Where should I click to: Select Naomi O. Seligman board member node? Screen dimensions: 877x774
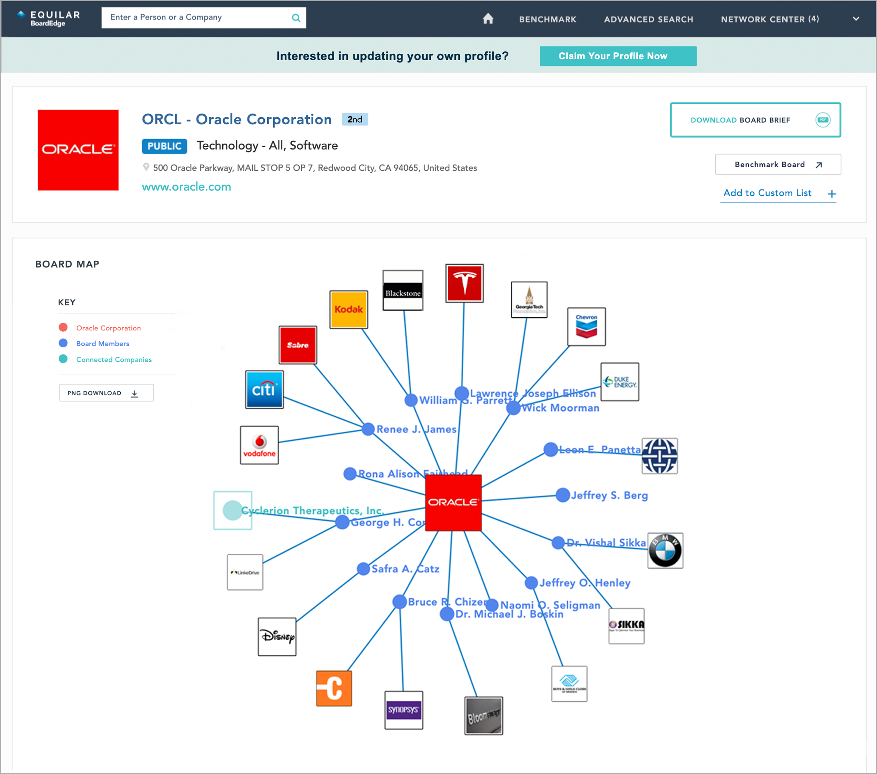[x=492, y=605]
